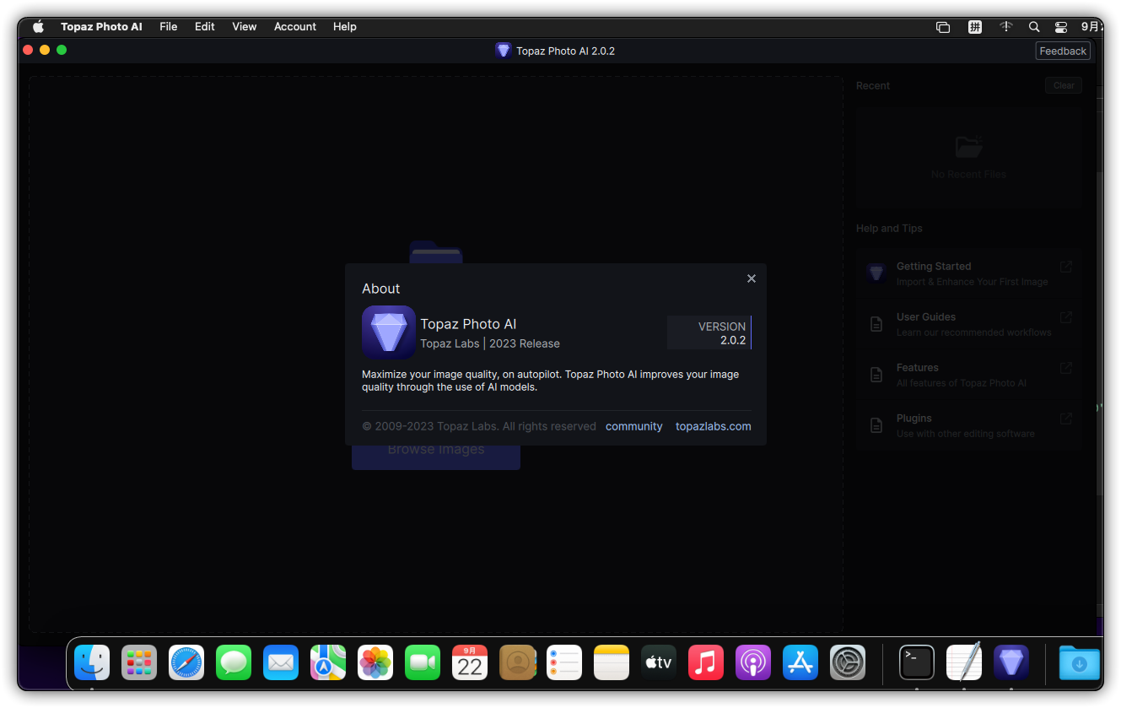Open the Apple menu
Image resolution: width=1121 pixels, height=708 pixels.
(x=38, y=26)
